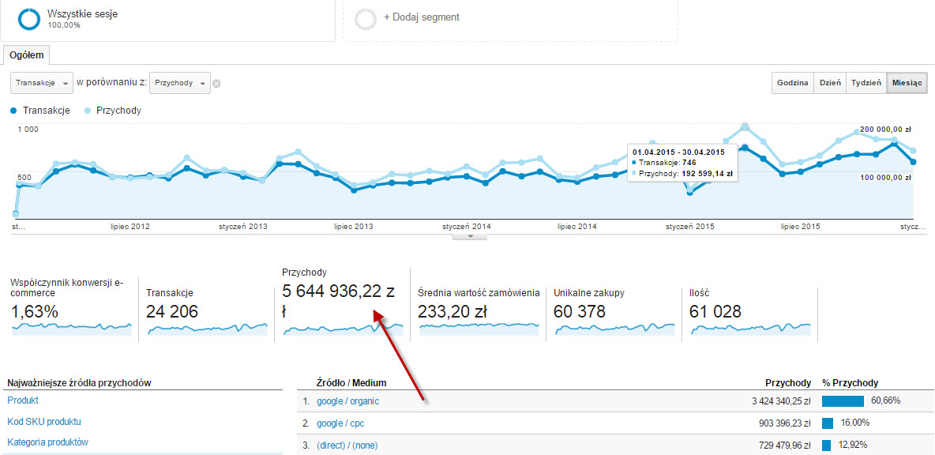Viewport: 935px width, 455px height.
Task: Switch chart granularity to Godzina
Action: 792,83
